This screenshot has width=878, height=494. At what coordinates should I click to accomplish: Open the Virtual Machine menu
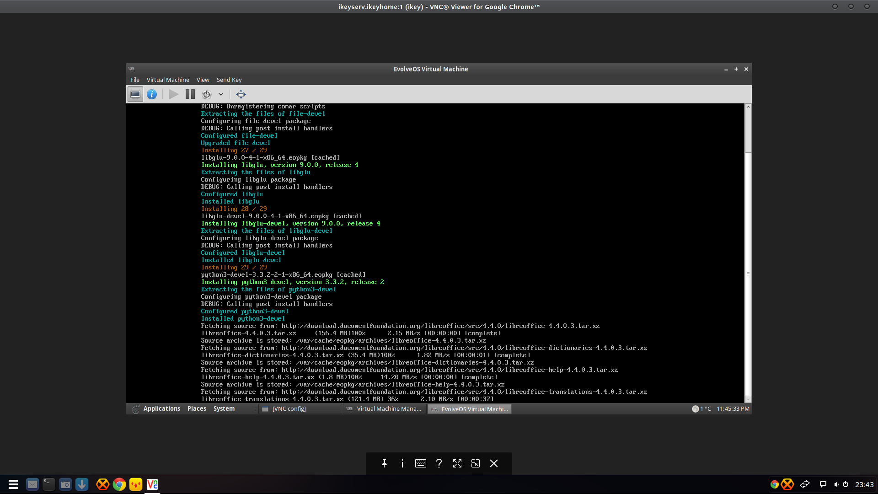168,80
